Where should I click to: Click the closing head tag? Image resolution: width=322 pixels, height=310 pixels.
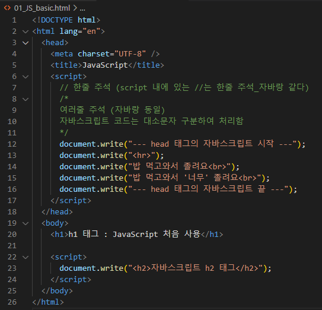(57, 212)
